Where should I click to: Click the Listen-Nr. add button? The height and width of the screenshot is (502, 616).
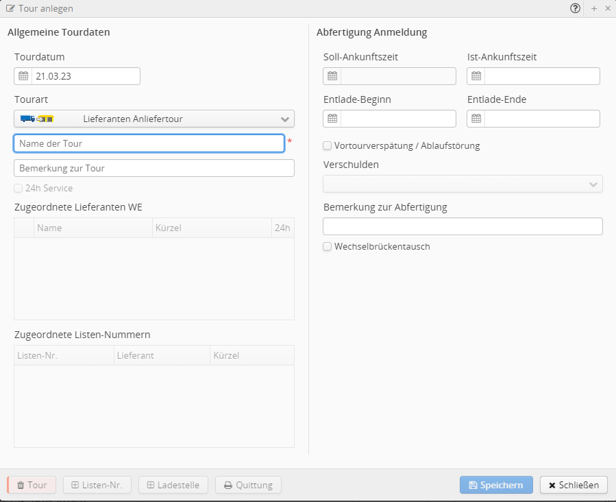click(x=97, y=485)
